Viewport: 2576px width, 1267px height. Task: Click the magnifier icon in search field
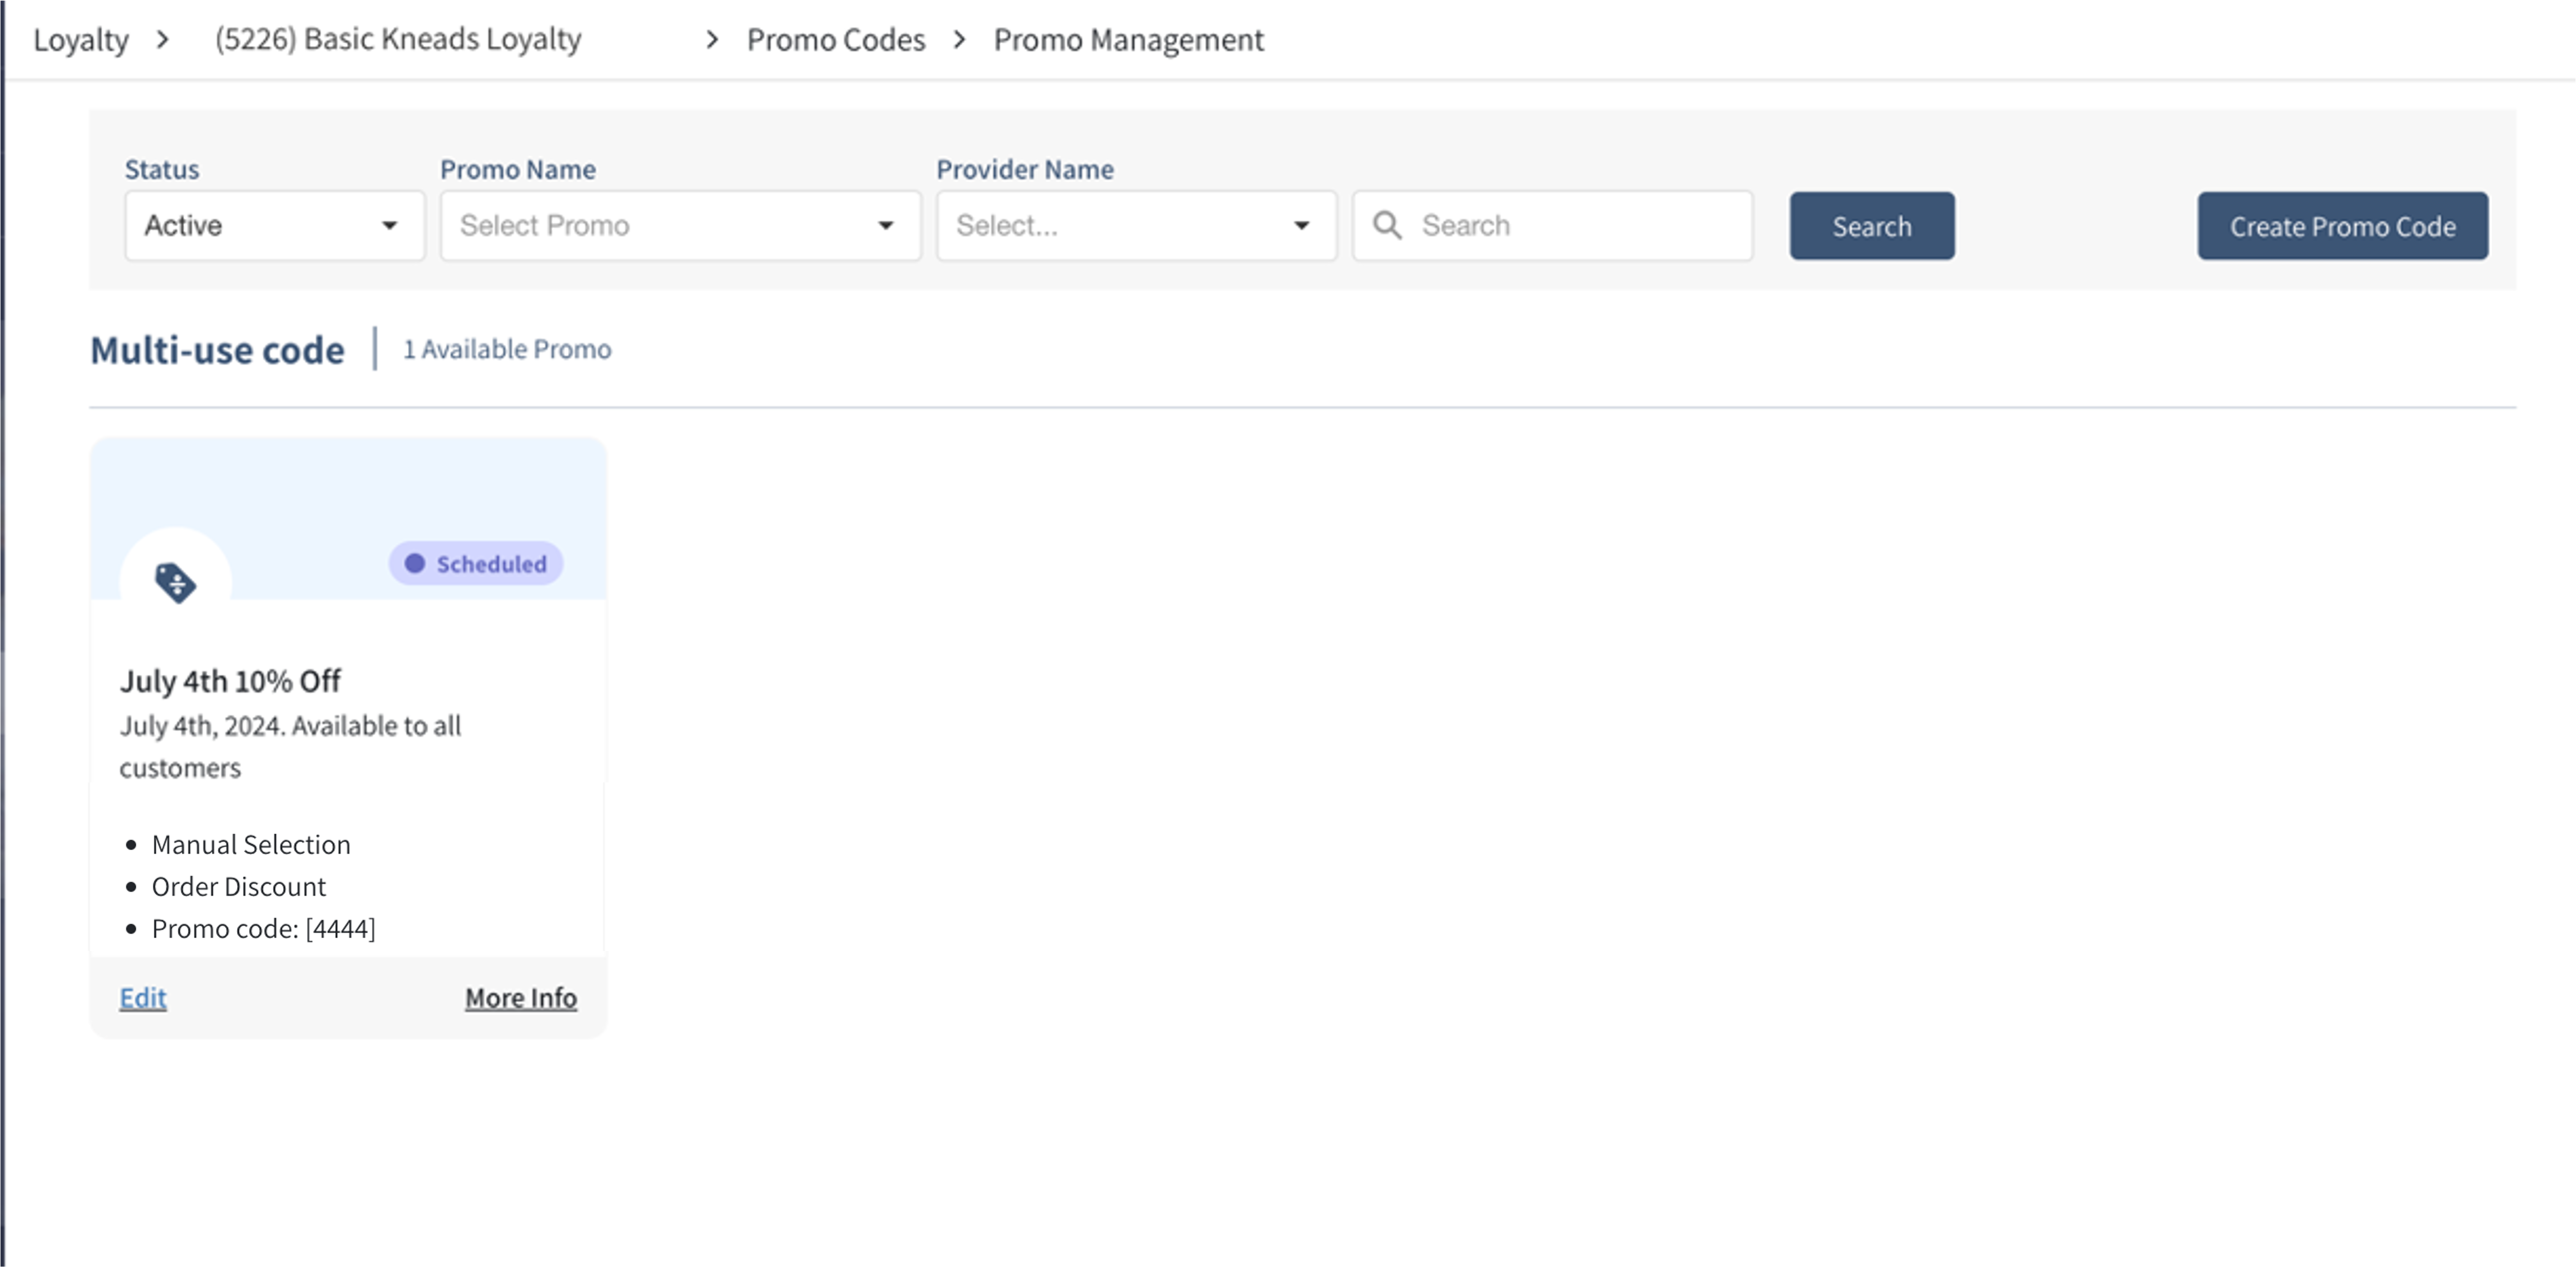(1387, 225)
